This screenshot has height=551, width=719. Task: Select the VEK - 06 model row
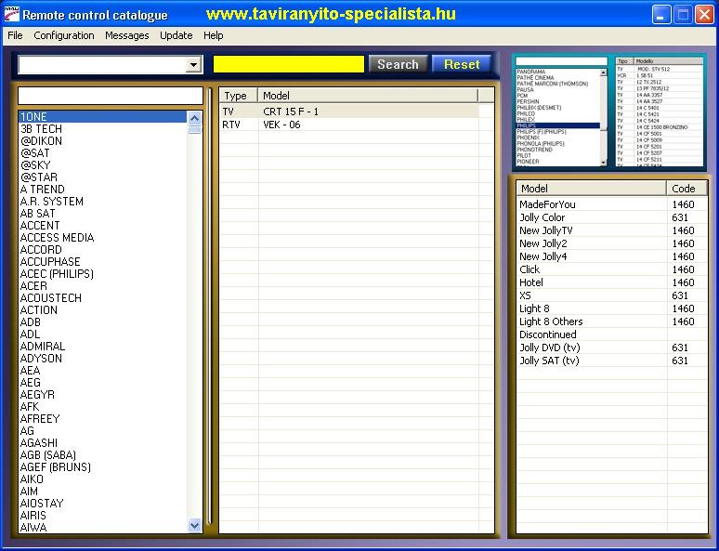pyautogui.click(x=349, y=125)
